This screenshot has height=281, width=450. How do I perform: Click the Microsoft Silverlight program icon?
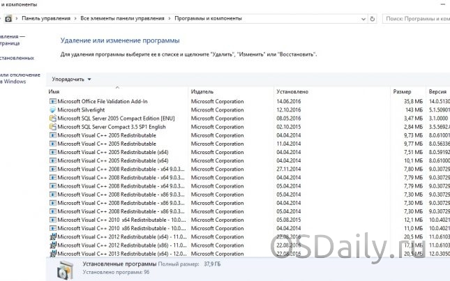(52, 110)
